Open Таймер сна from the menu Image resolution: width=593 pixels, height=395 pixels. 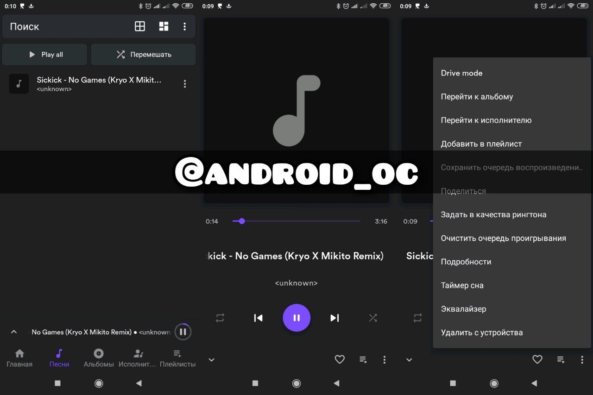tap(512, 286)
